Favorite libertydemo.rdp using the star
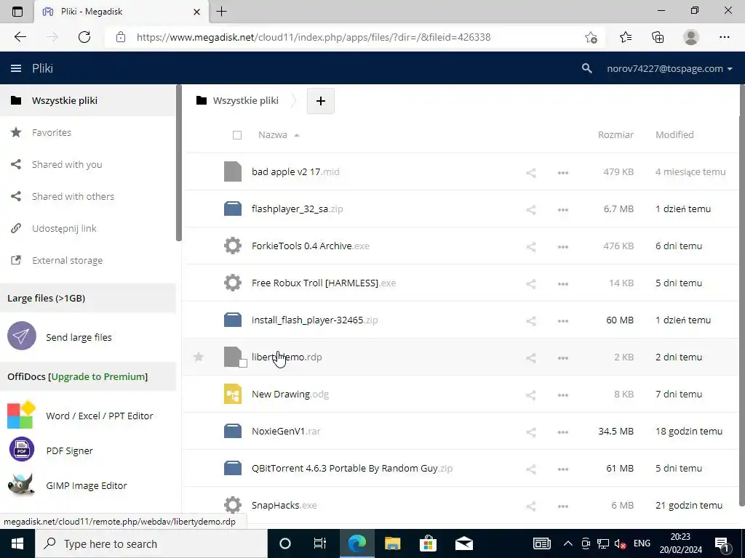The image size is (745, 558). (x=199, y=357)
